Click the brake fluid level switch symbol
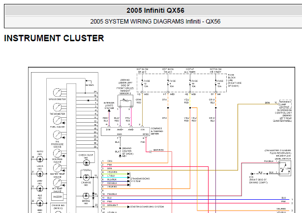Screen dimensions: 302x213 285,168
